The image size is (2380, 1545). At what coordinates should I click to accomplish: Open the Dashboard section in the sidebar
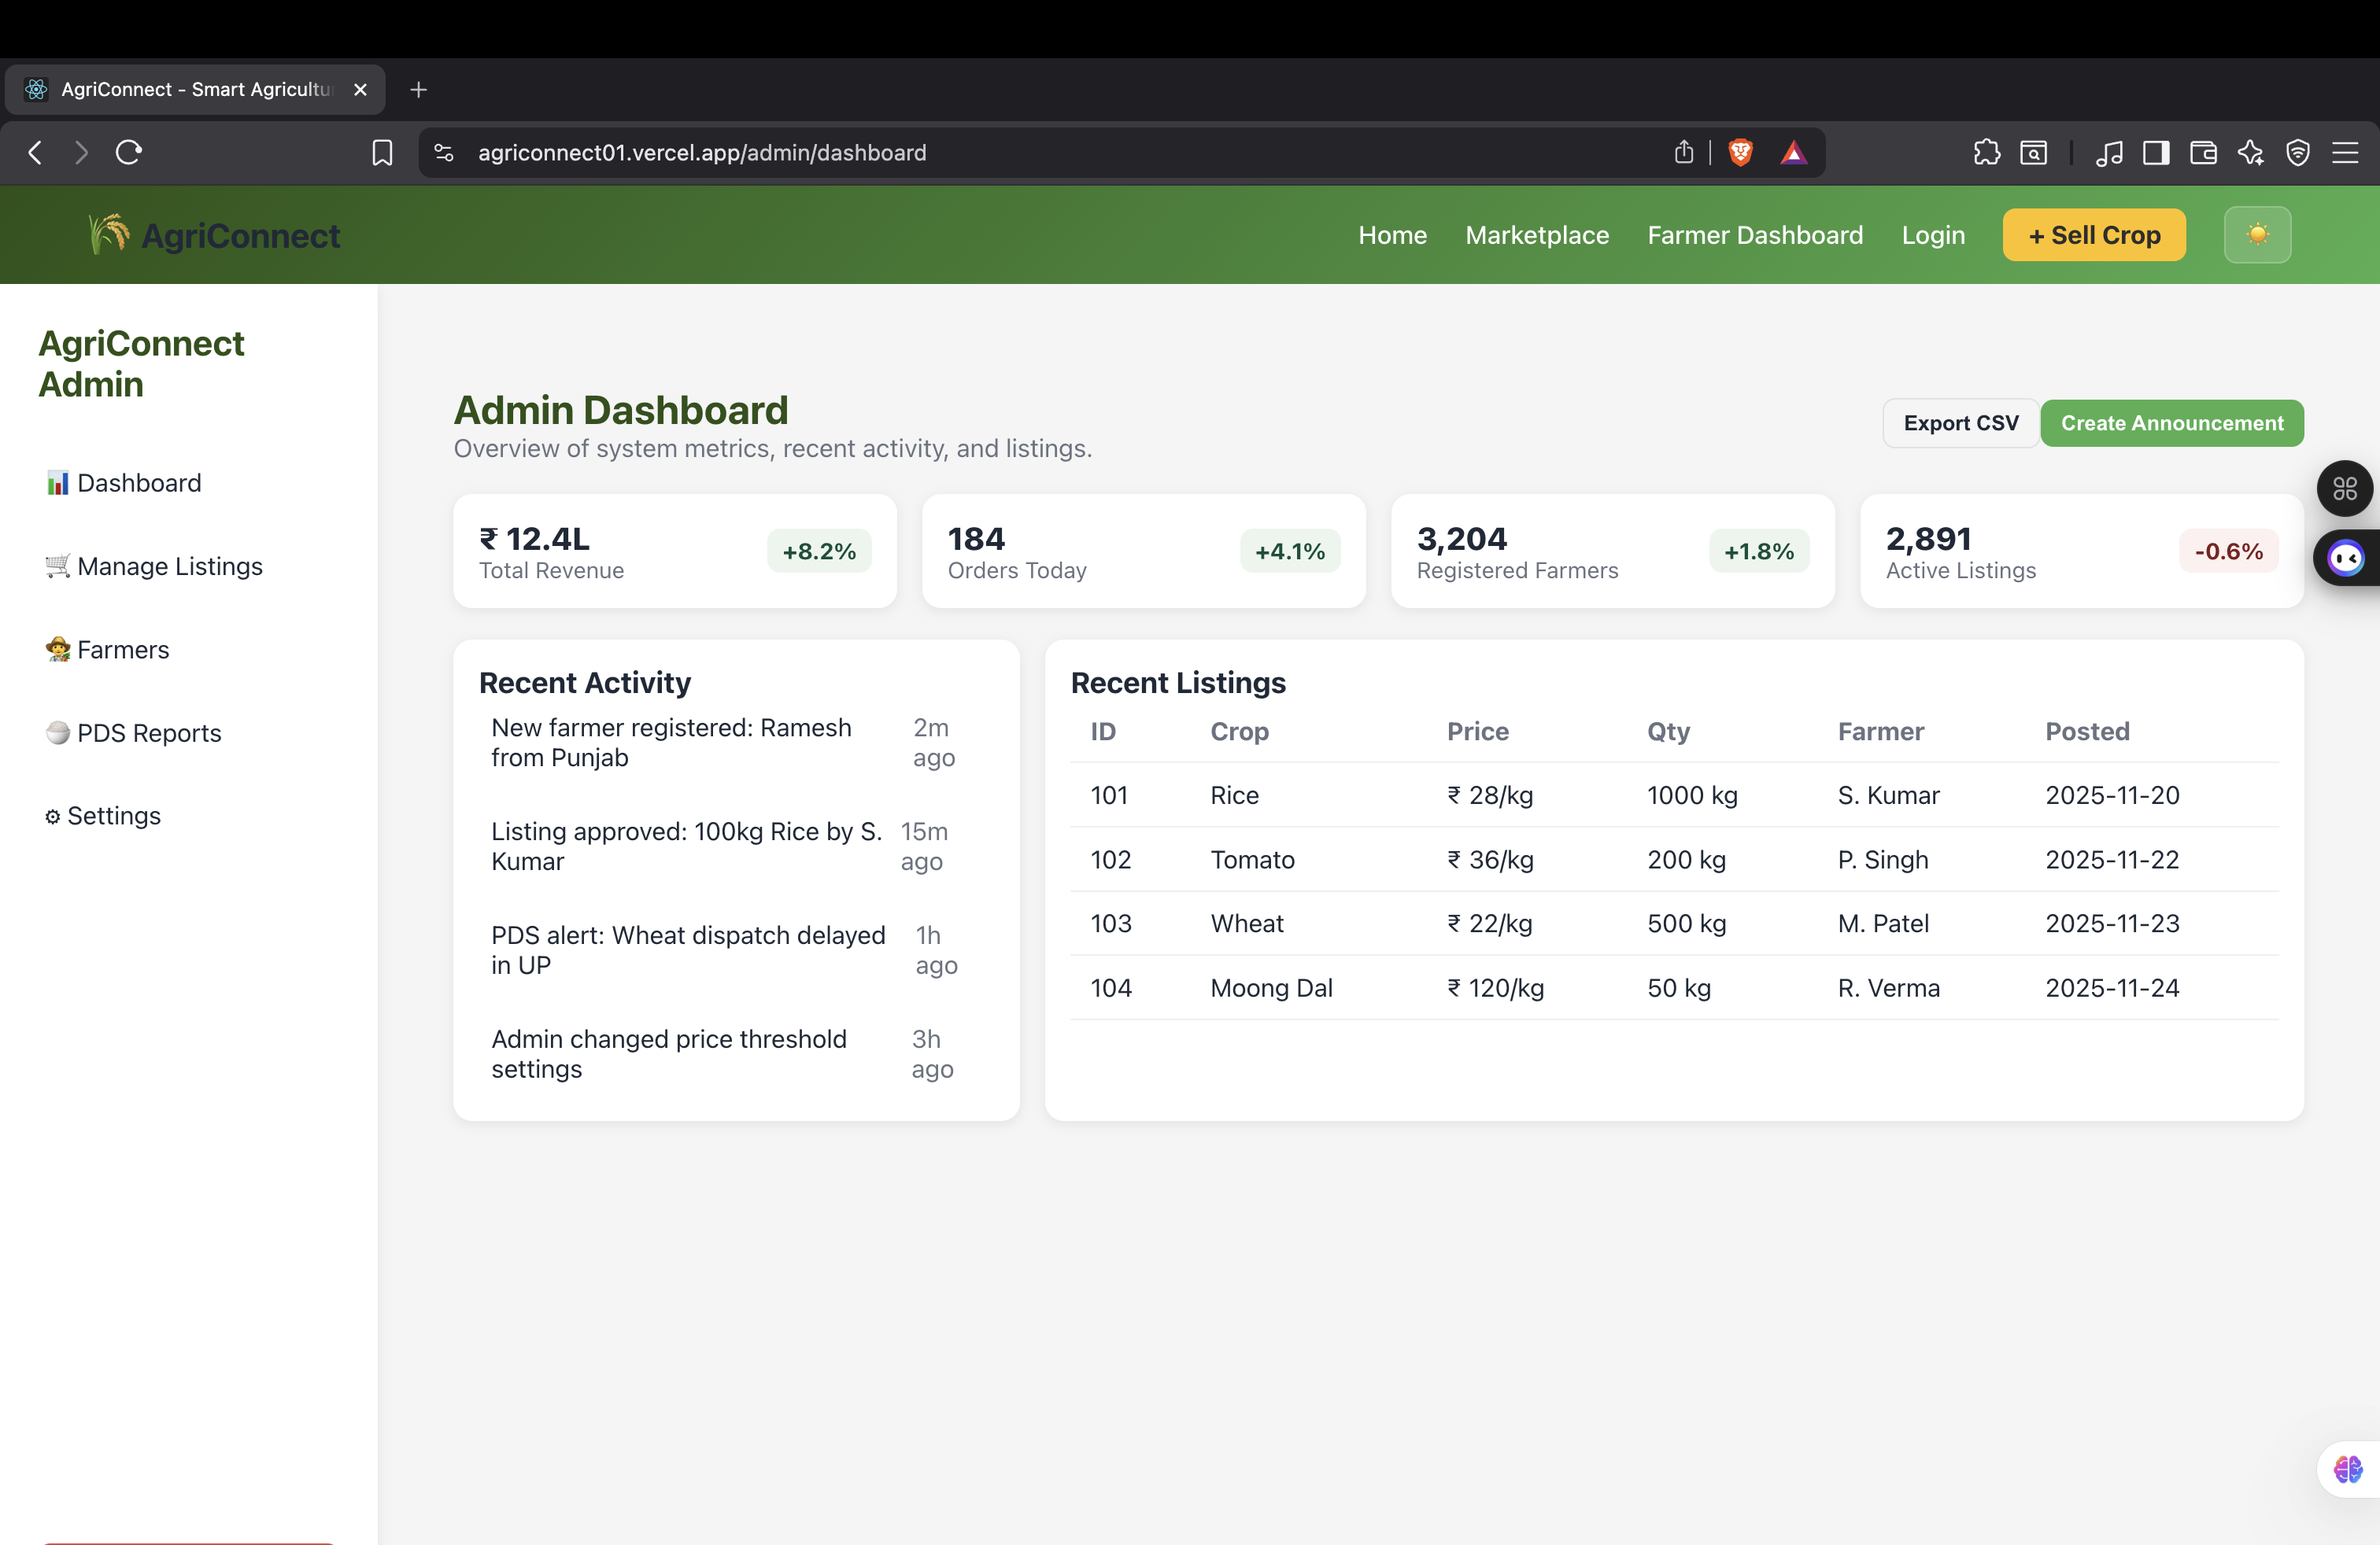[x=138, y=483]
